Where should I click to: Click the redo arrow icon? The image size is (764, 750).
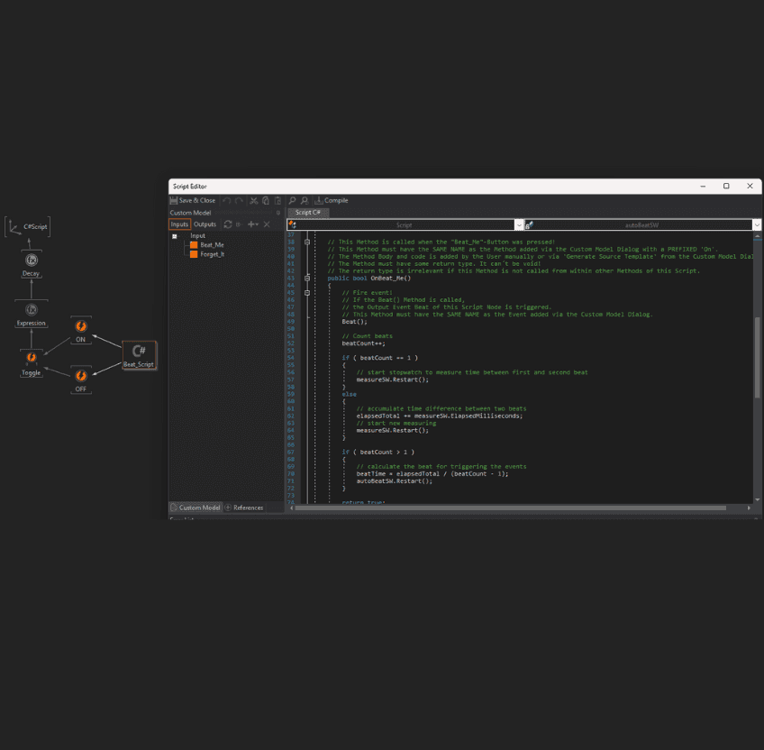click(239, 200)
